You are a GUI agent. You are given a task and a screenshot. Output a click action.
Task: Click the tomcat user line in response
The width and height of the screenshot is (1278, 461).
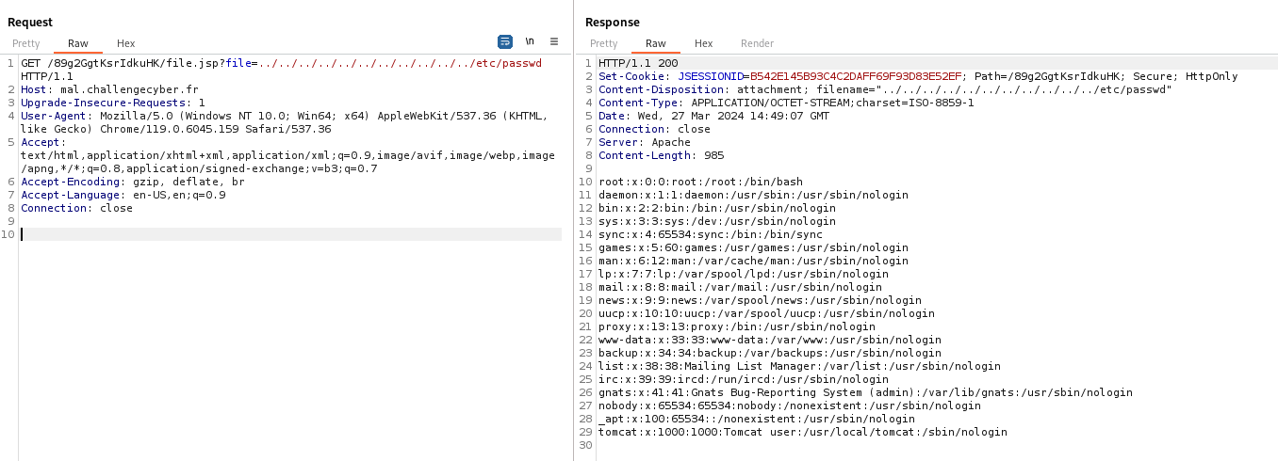(802, 432)
